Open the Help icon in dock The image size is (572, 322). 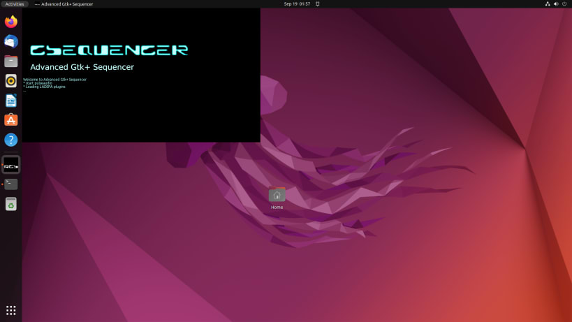[x=11, y=140]
